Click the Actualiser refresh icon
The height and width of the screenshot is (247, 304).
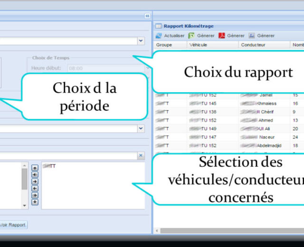(x=159, y=36)
